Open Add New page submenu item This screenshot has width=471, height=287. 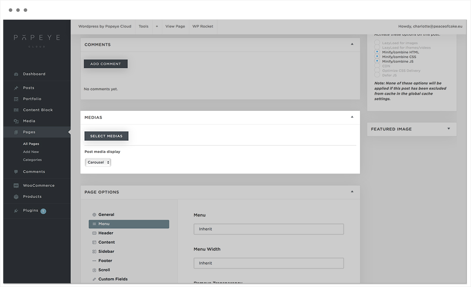point(31,152)
